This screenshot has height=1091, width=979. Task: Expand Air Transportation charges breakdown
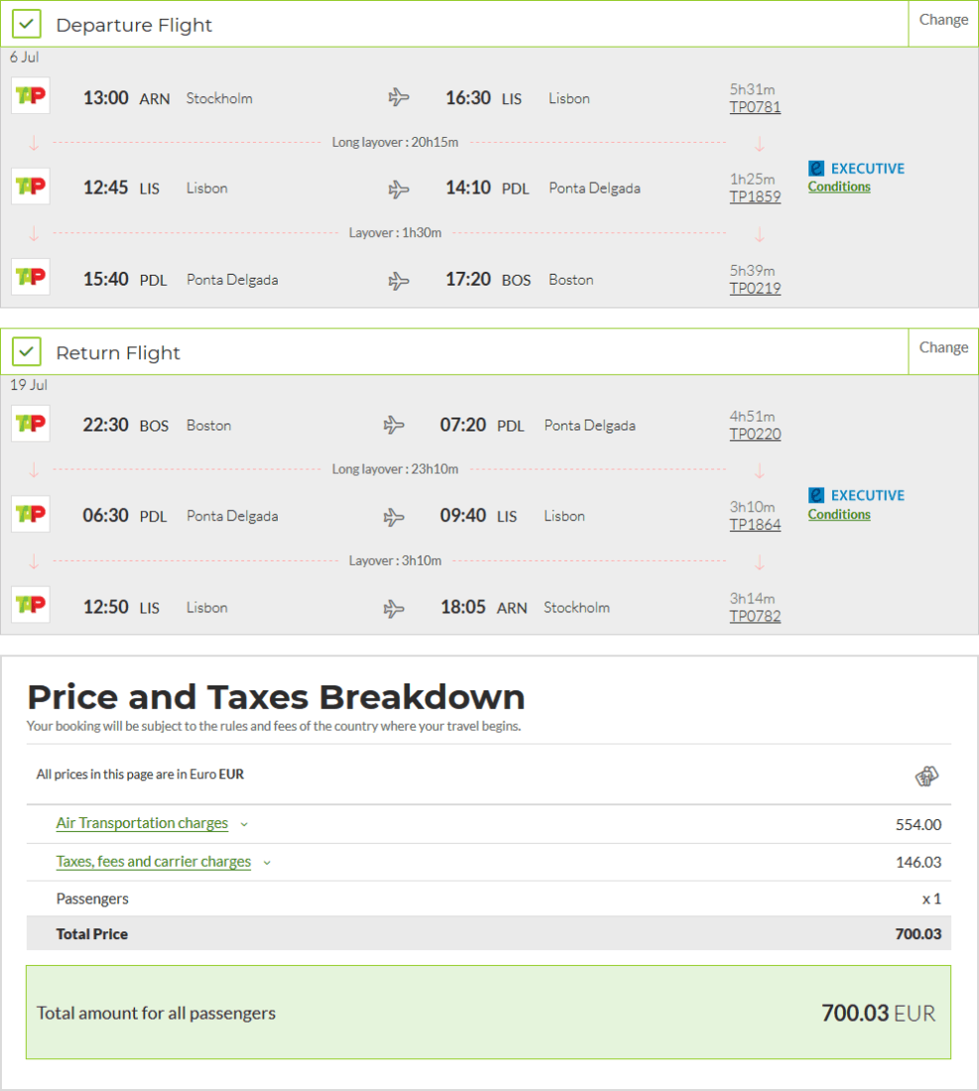pos(142,823)
